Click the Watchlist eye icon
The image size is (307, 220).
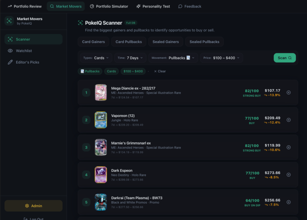click(11, 51)
